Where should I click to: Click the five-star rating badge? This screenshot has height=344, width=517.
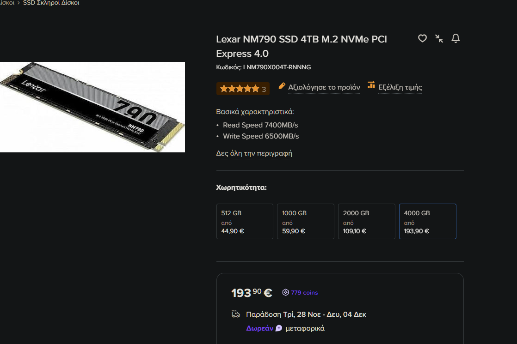[x=243, y=89]
